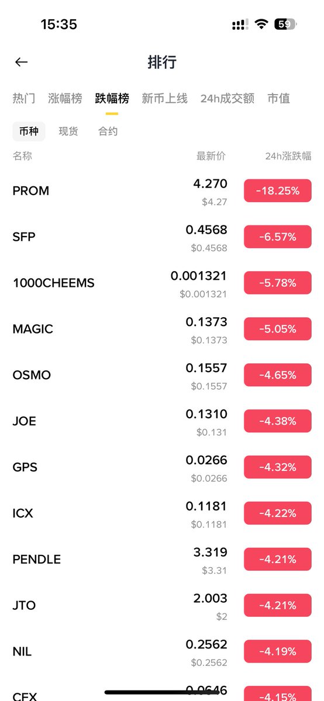
Task: Sort by 名称 column header
Action: click(22, 156)
